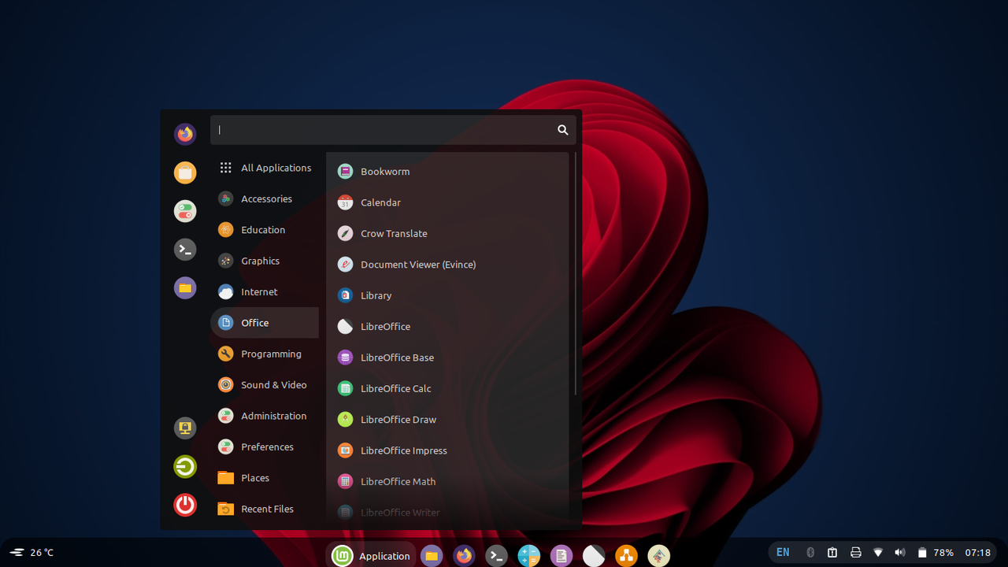
Task: Open the beige rightmost launcher taskbar icon
Action: [659, 556]
